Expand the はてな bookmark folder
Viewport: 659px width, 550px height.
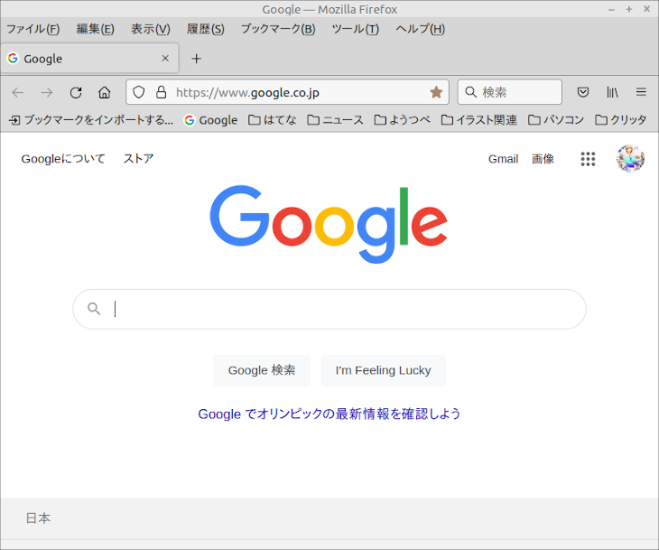coord(273,120)
